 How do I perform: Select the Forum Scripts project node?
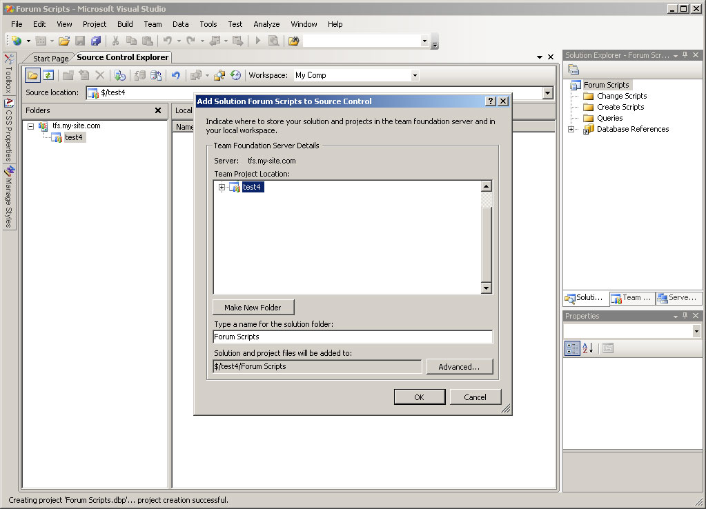pyautogui.click(x=606, y=85)
